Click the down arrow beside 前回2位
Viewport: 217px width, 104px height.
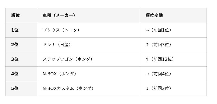coord(147,88)
